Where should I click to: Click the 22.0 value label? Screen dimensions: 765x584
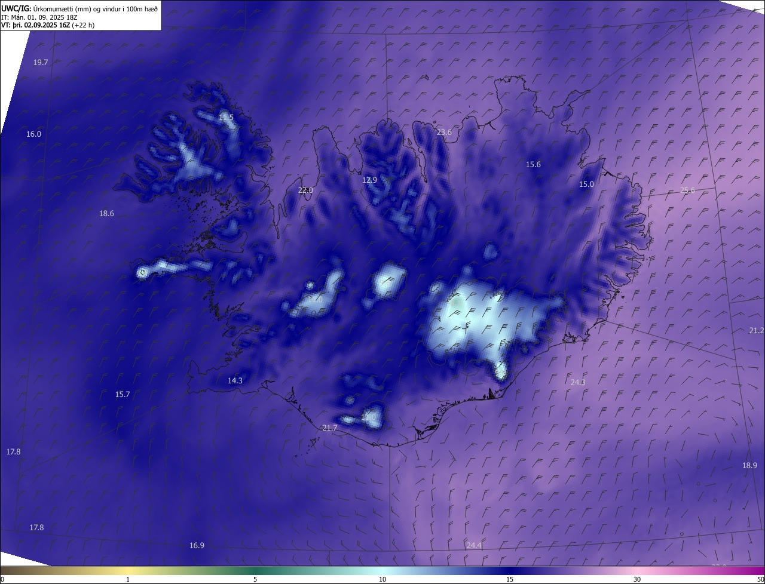[305, 190]
